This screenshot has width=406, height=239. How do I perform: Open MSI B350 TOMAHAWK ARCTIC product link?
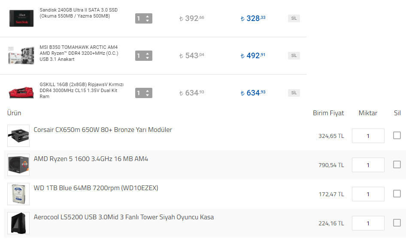[79, 53]
